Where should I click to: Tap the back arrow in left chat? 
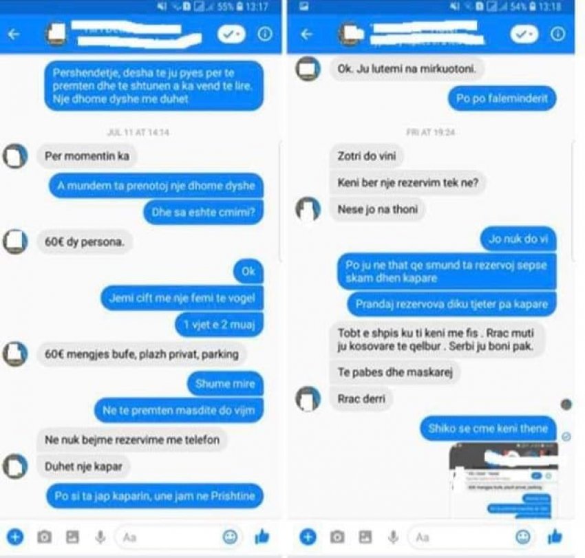pyautogui.click(x=14, y=34)
